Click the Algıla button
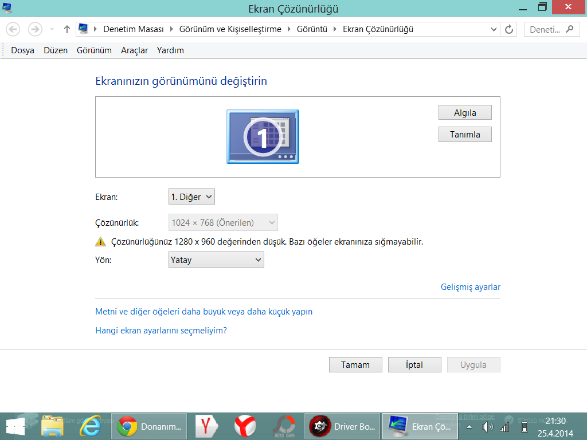Viewport: 587px width, 440px height. point(465,113)
